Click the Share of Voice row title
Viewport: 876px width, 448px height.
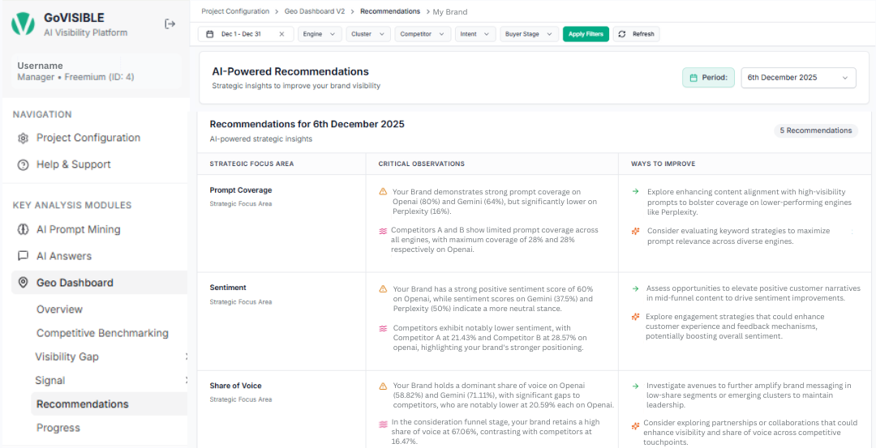click(235, 386)
